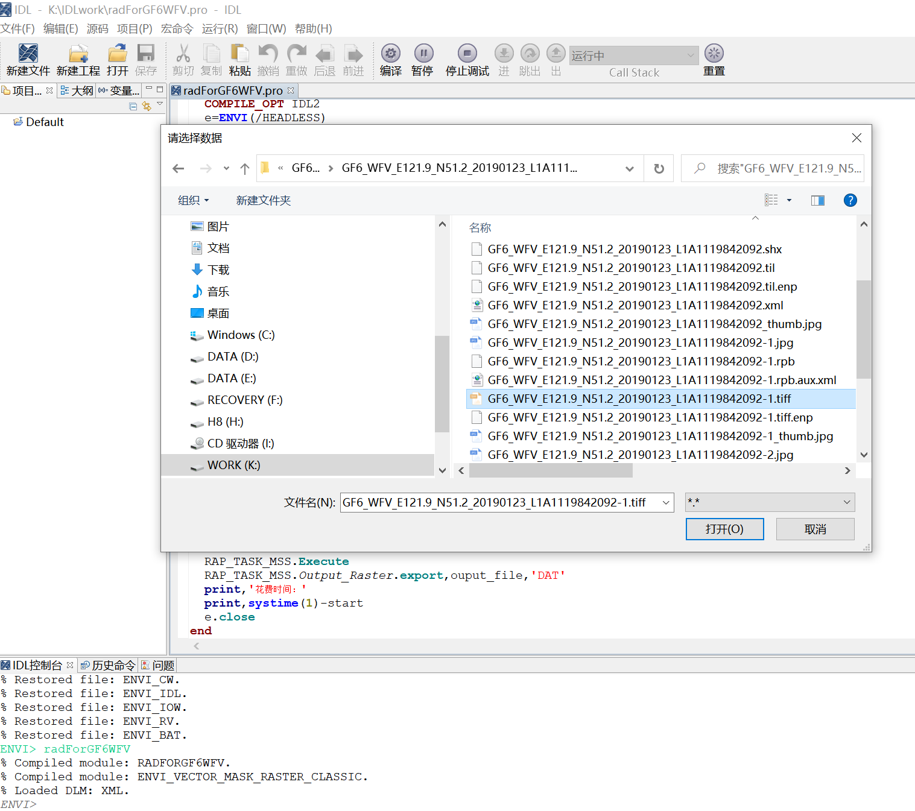Click the 重置 (Reset) toolbar icon
The height and width of the screenshot is (811, 915).
pyautogui.click(x=714, y=53)
